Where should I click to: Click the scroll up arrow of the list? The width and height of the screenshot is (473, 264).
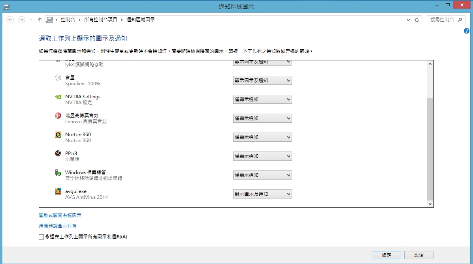click(430, 64)
